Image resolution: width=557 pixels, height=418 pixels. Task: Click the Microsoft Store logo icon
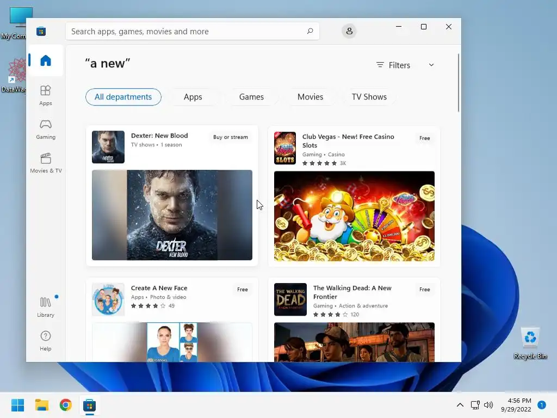click(41, 31)
